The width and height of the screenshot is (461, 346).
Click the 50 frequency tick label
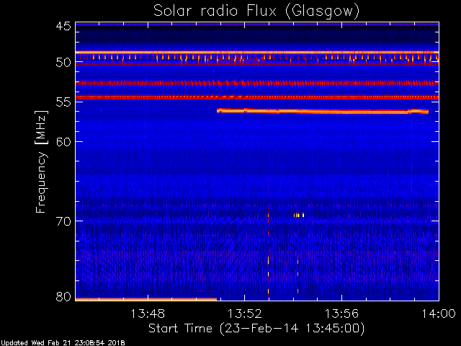[63, 63]
